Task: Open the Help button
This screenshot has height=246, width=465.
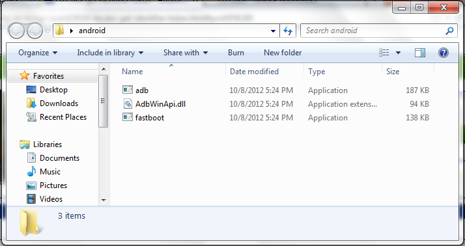Action: coord(444,53)
